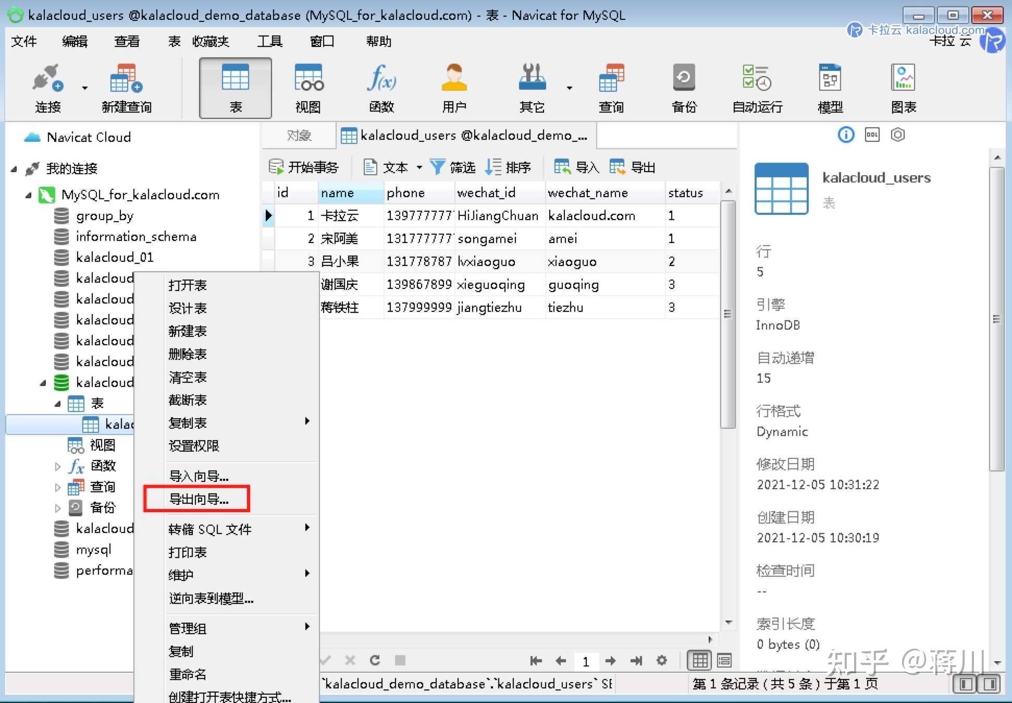Select the 函数 functions toolbar icon
This screenshot has height=703, width=1012.
[381, 88]
